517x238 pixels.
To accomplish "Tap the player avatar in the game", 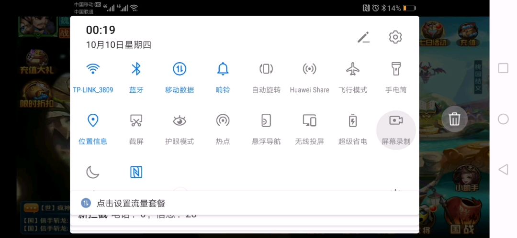I will [38, 26].
